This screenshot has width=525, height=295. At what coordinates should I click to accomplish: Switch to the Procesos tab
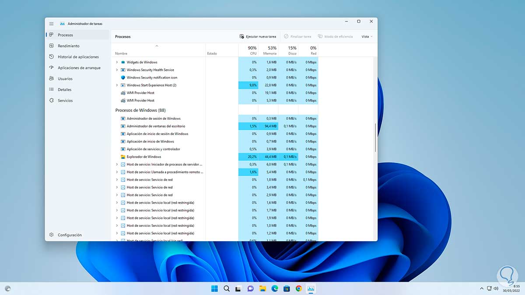65,35
